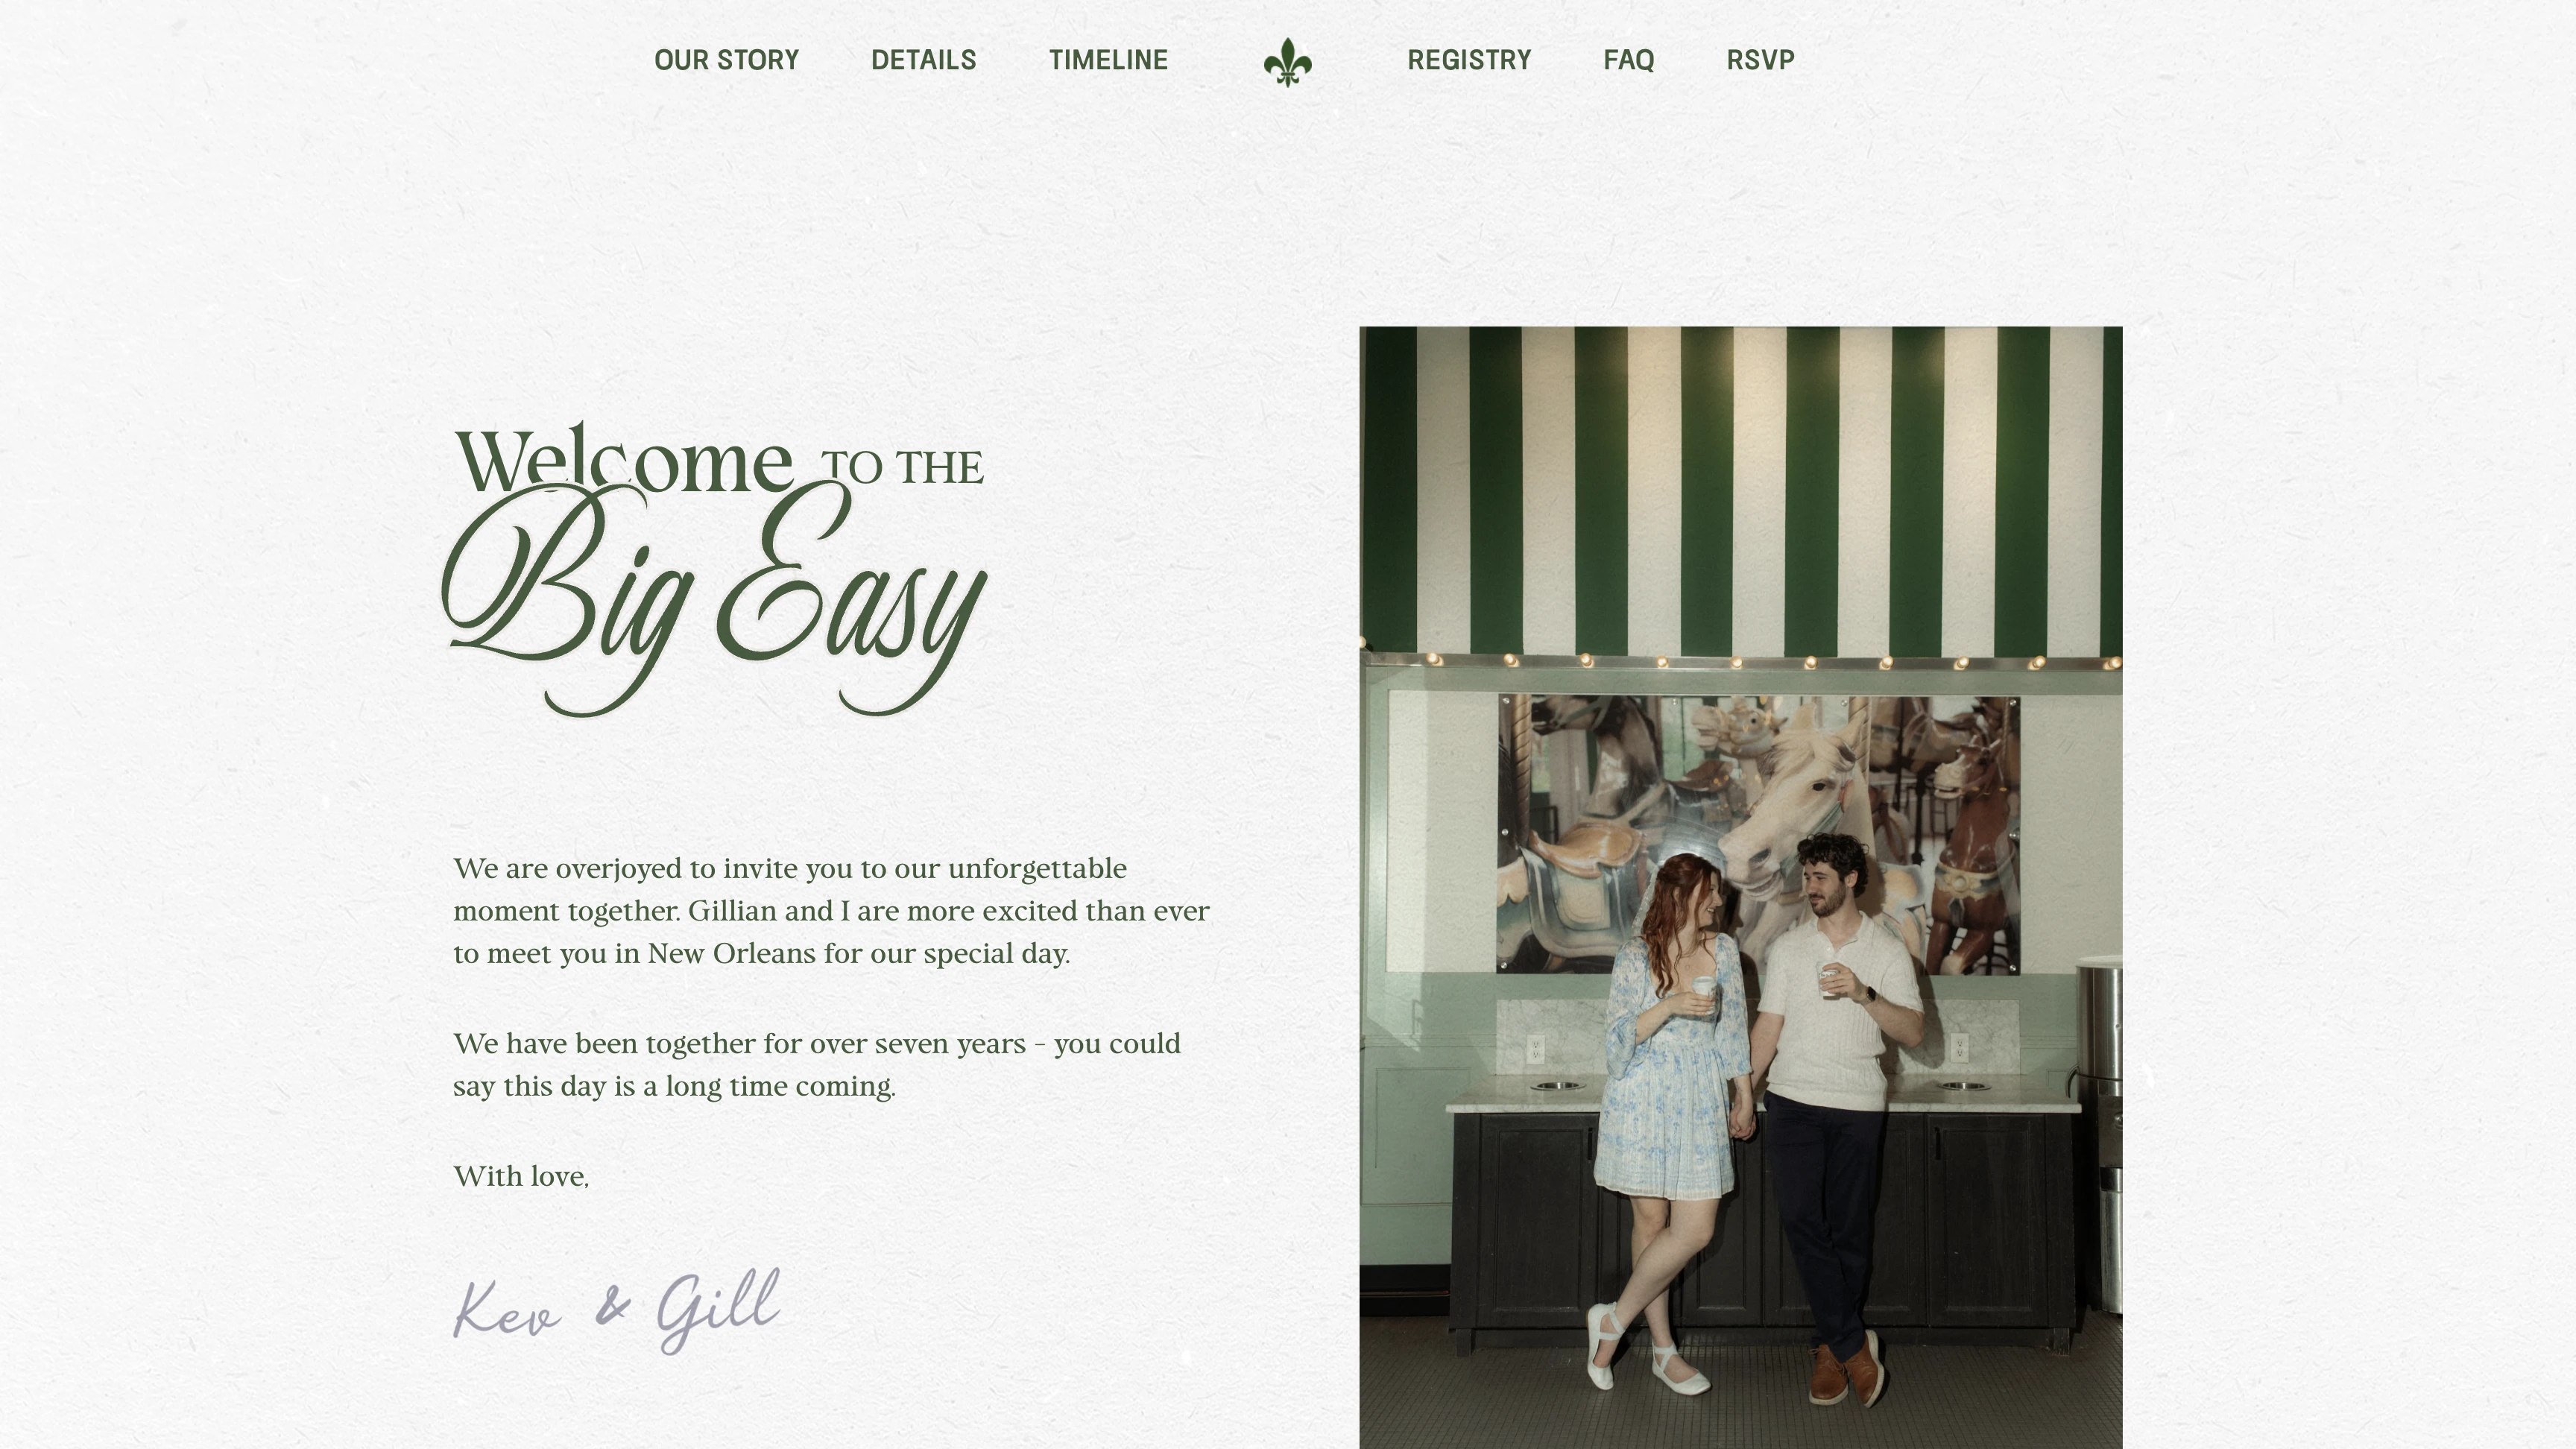Visit the REGISTRY page
Viewport: 2576px width, 1449px height.
pyautogui.click(x=1469, y=60)
